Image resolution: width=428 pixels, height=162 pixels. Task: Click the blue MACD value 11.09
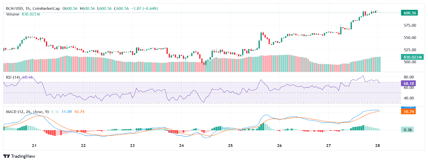[67, 112]
